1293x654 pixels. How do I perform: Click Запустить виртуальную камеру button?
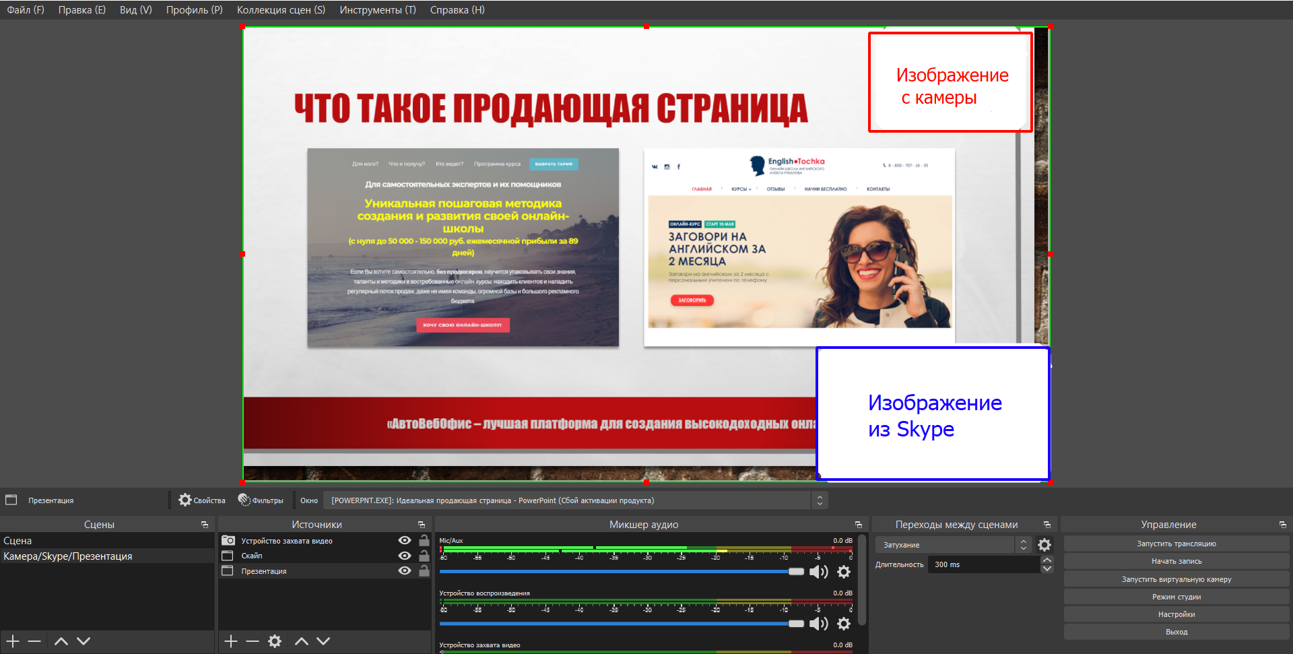pos(1176,579)
